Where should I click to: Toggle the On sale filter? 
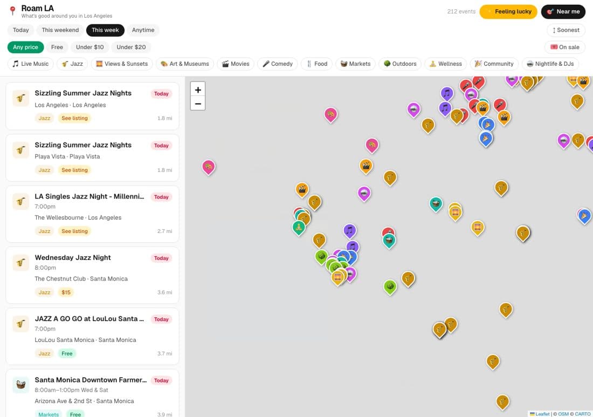point(564,47)
